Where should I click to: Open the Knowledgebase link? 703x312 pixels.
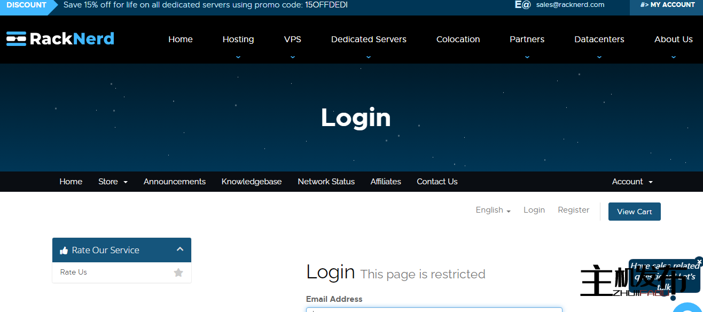(x=252, y=182)
